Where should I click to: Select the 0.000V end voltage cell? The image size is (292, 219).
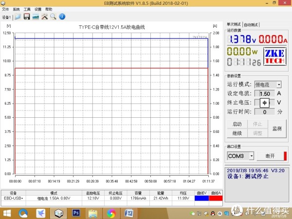tap(116, 198)
